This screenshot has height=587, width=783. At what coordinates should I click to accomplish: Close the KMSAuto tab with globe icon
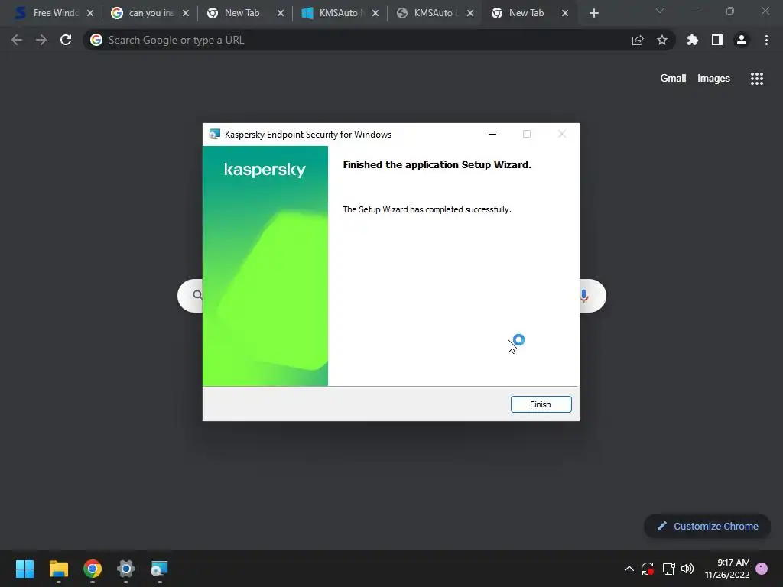pos(470,13)
